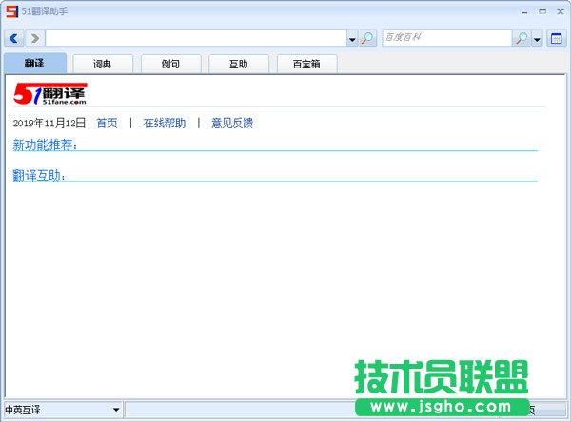This screenshot has width=571, height=422.
Task: Click the magnifier in the 百度百科 search box
Action: pos(522,38)
